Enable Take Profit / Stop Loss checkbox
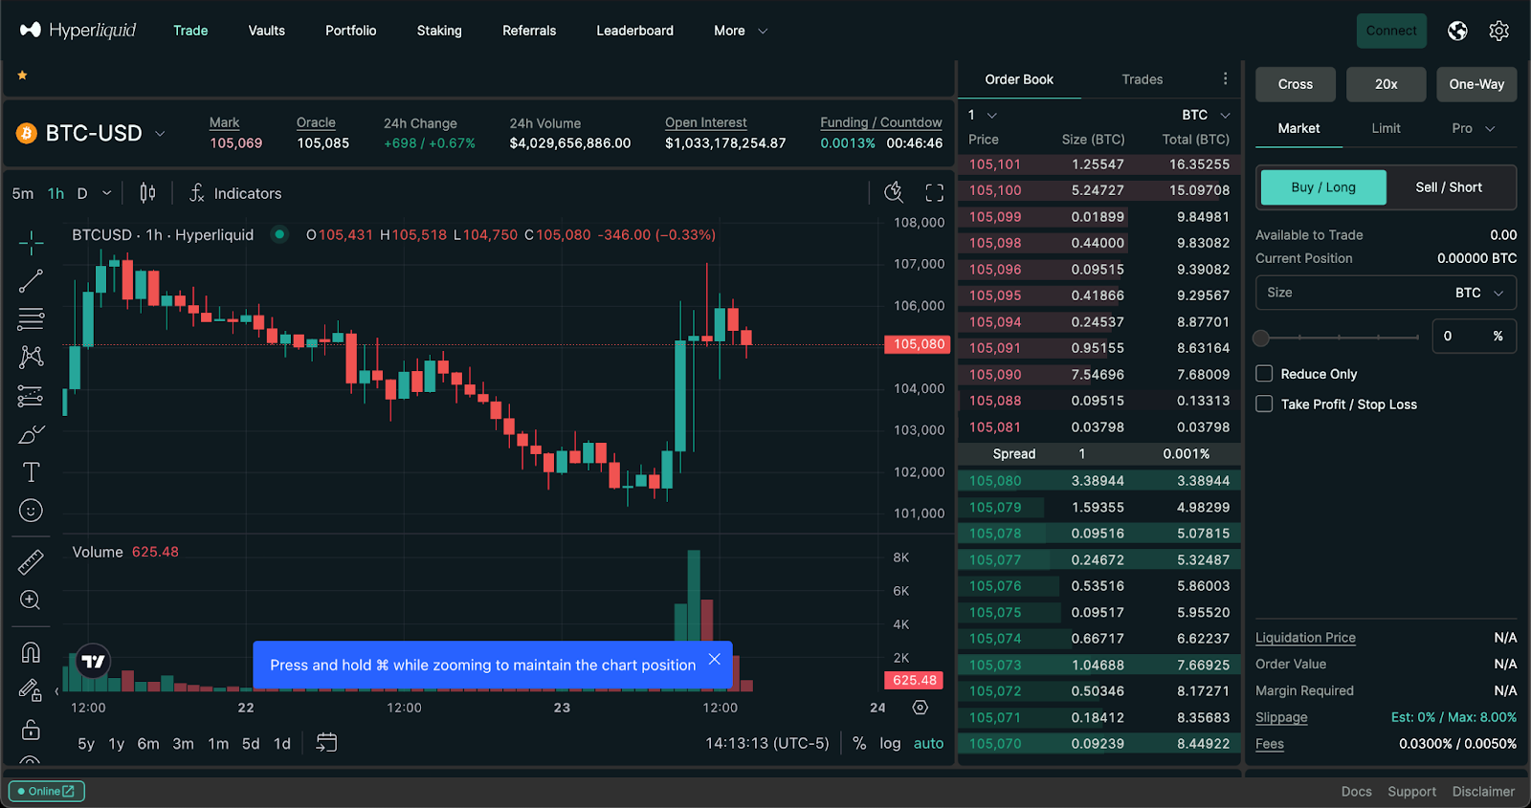This screenshot has height=808, width=1531. [1264, 404]
